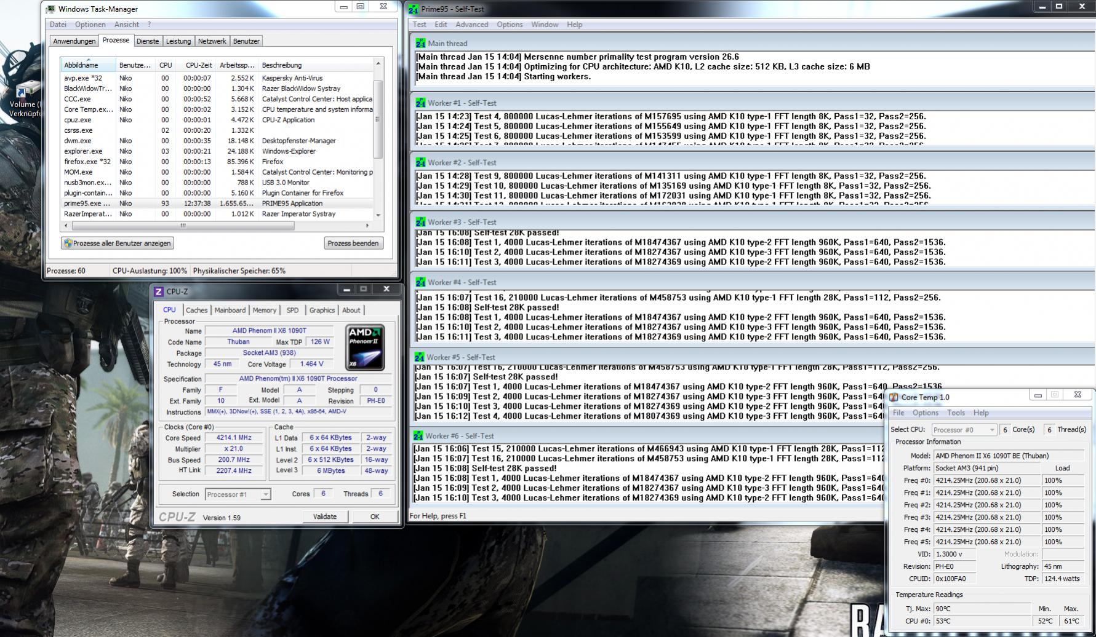1096x637 pixels.
Task: Select the firefox.exe *32 process row
Action: click(x=217, y=162)
